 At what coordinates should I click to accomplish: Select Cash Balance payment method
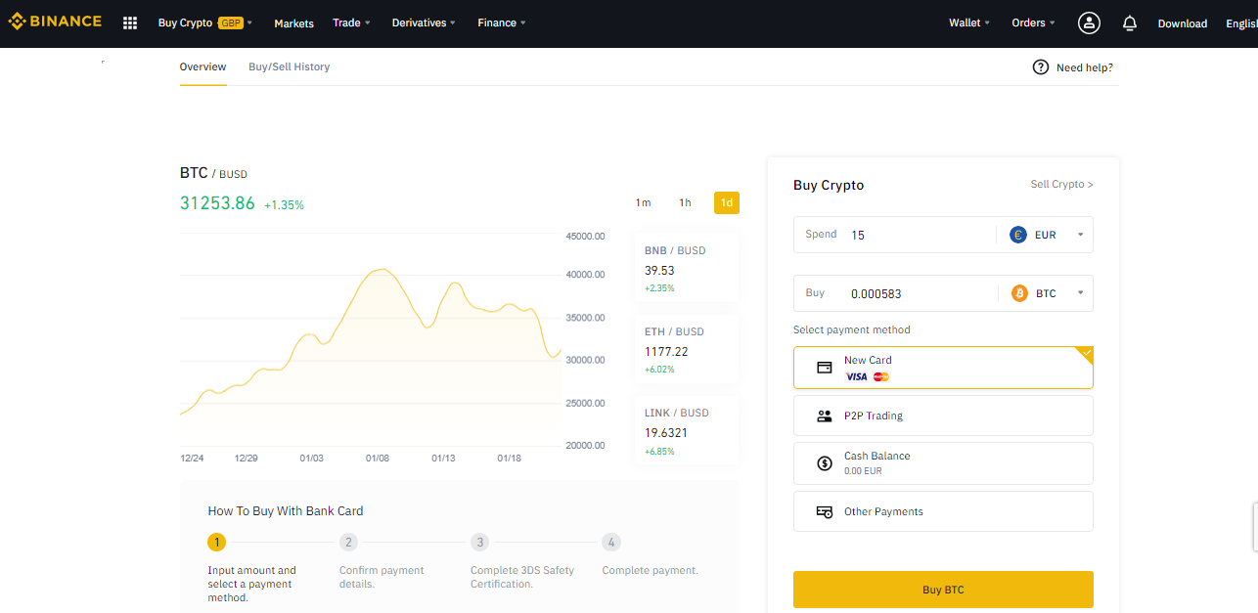pos(943,463)
